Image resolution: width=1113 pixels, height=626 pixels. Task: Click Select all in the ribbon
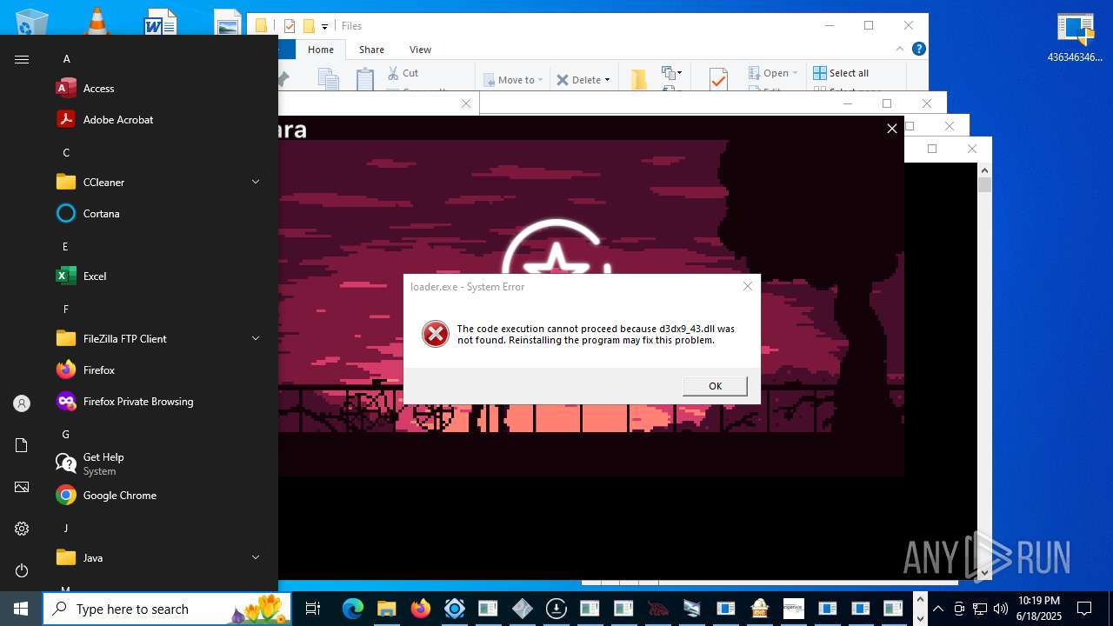tap(841, 73)
